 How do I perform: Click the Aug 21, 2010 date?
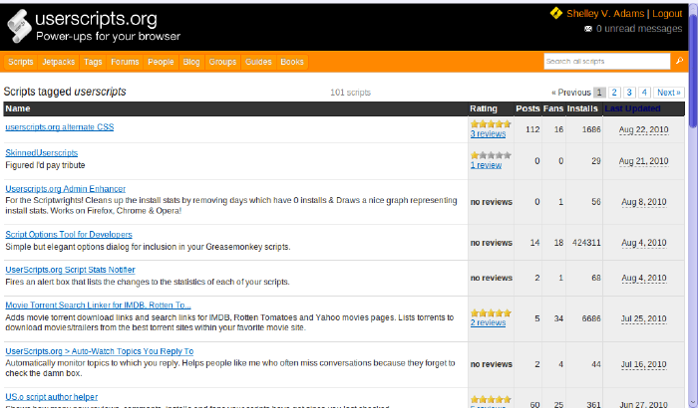(643, 161)
